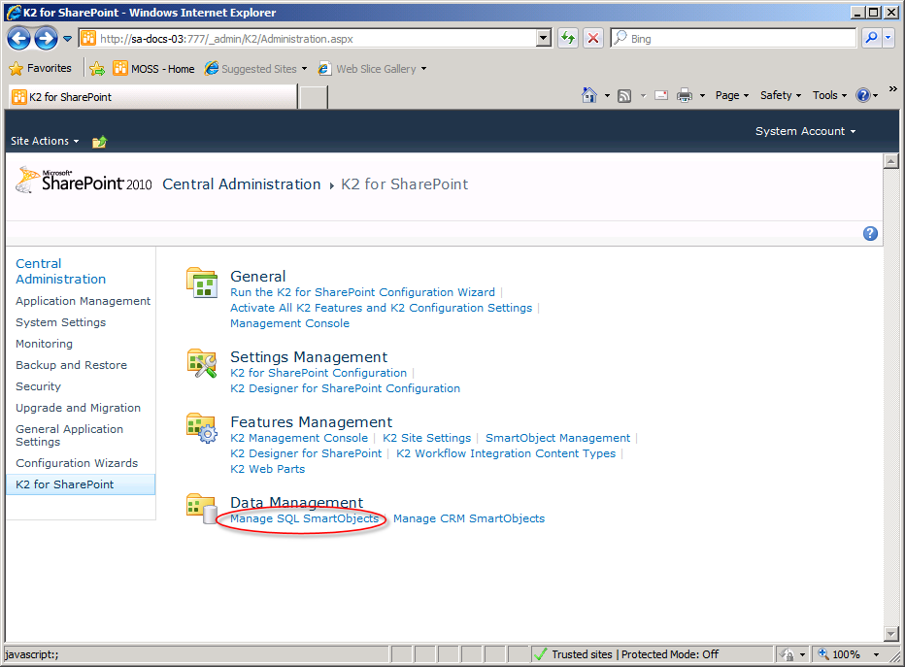Expand the Suggested Sites dropdown
The image size is (905, 667).
[x=304, y=69]
